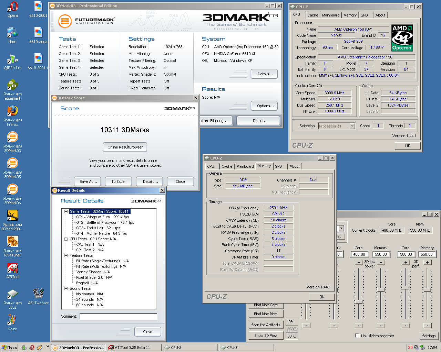Click the Details... button under System
This screenshot has width=441, height=352.
coord(265,74)
